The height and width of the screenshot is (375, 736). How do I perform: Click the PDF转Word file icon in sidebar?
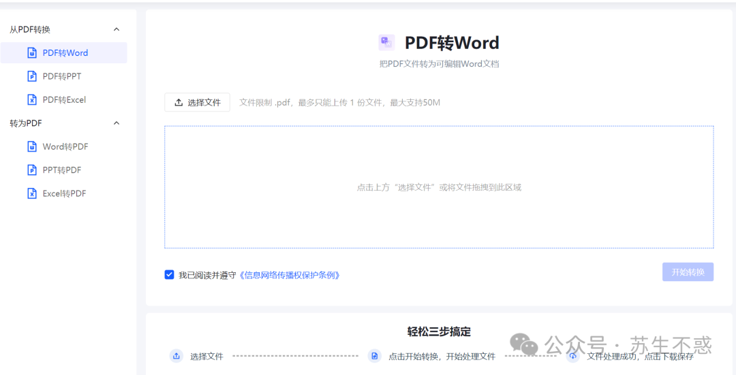click(x=32, y=53)
